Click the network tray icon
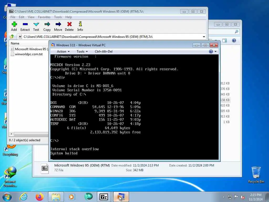Screen dimensions: 269x202 [230, 197]
